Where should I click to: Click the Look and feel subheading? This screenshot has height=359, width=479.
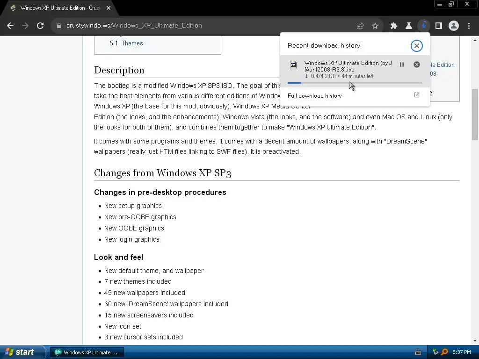(118, 258)
